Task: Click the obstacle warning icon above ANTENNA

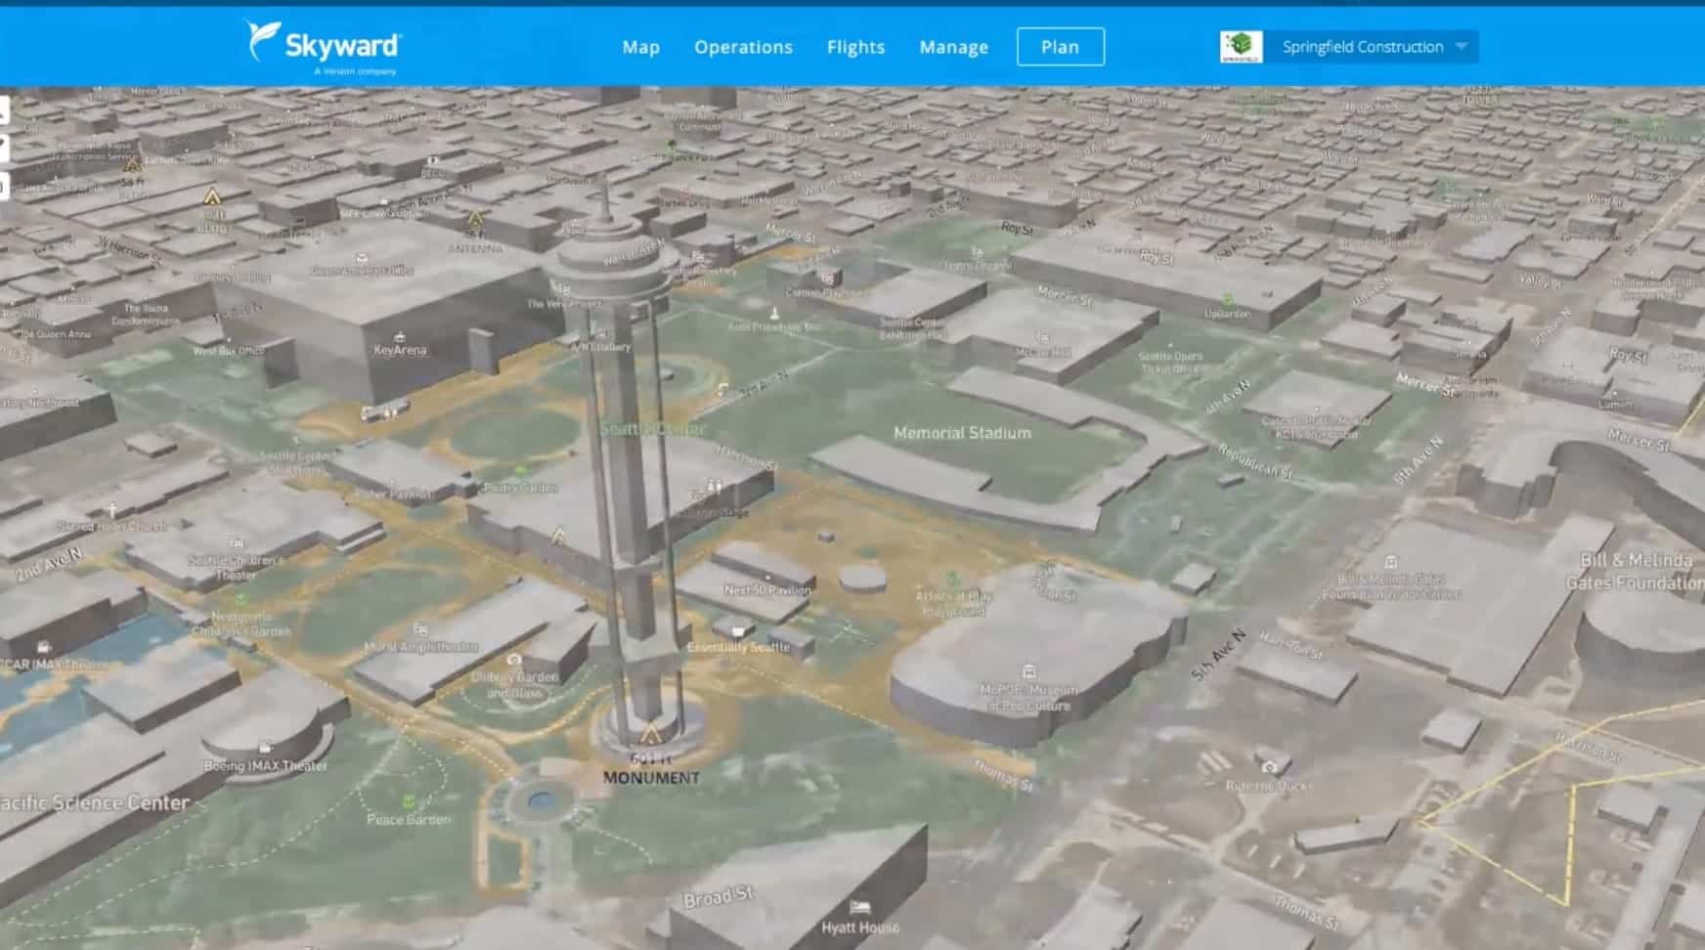Action: (475, 219)
